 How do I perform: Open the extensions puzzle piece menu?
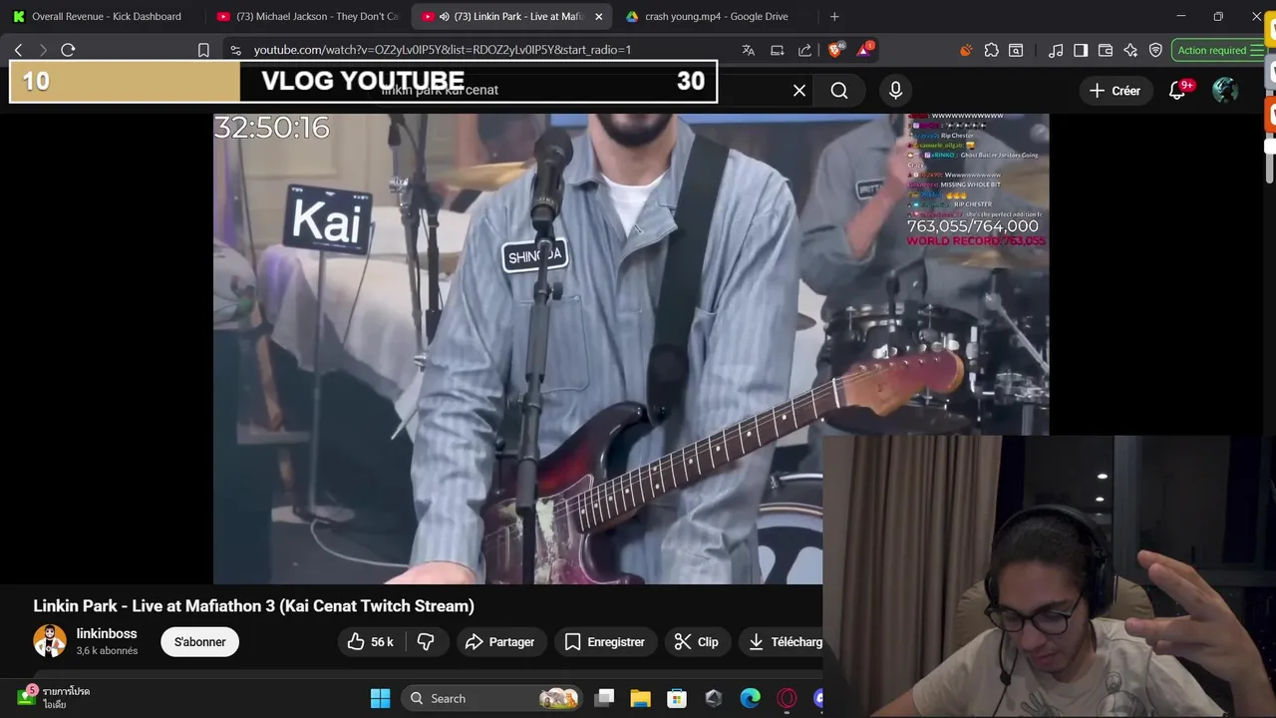[x=991, y=50]
